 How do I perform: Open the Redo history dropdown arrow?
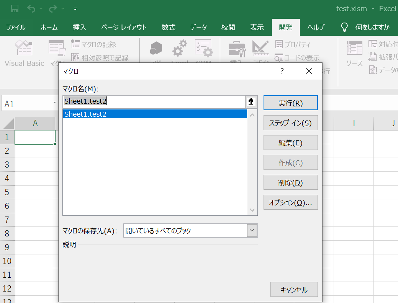[63, 9]
